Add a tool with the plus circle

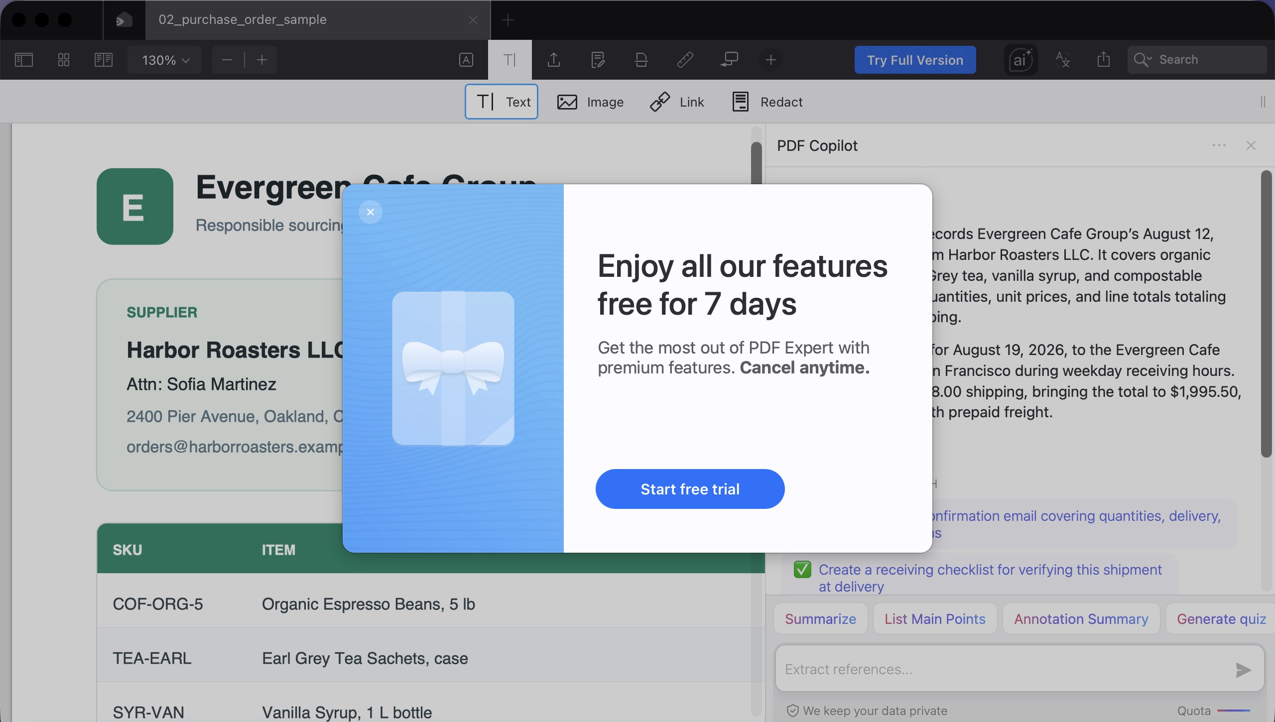click(x=771, y=60)
